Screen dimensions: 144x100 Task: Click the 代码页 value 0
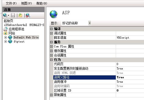[130, 64]
